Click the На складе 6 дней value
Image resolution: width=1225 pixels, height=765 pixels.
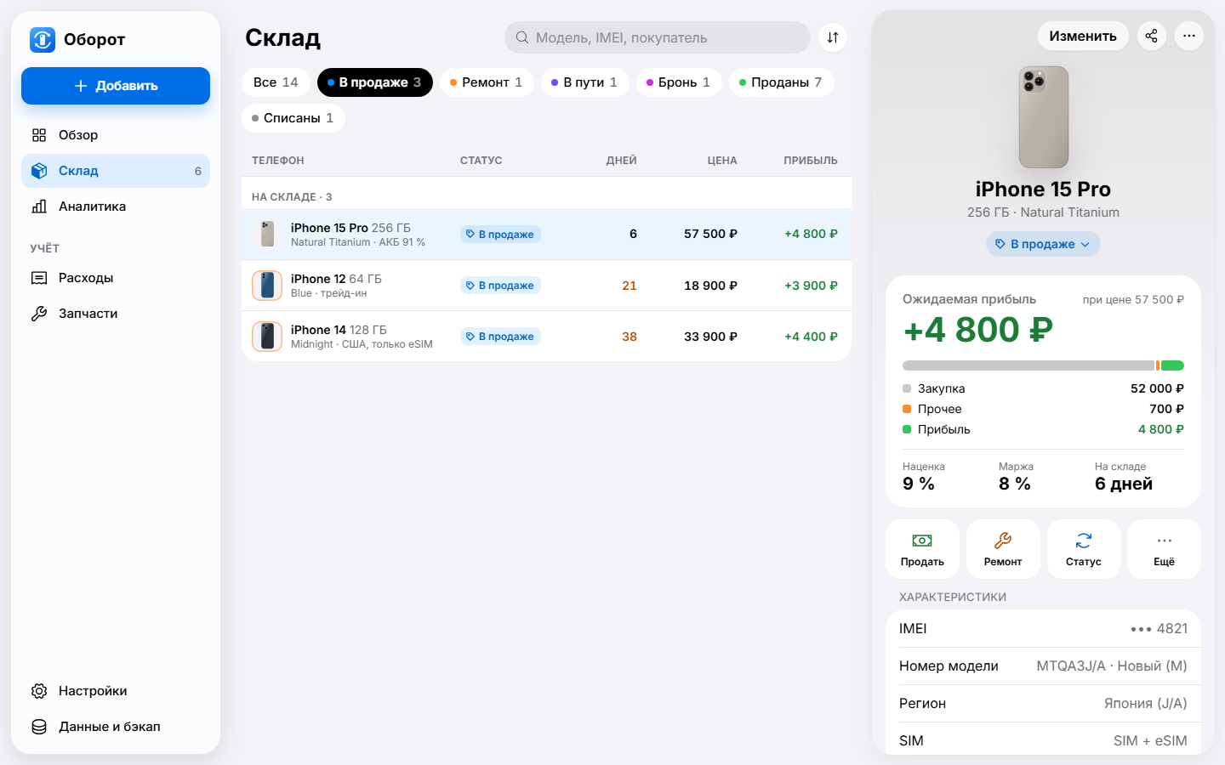pyautogui.click(x=1124, y=484)
